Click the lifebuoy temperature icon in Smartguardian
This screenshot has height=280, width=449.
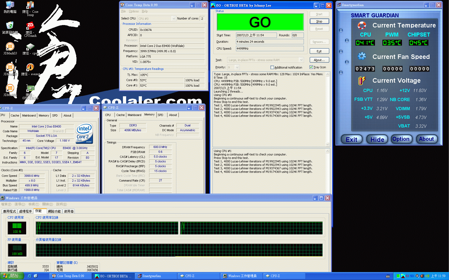362,25
